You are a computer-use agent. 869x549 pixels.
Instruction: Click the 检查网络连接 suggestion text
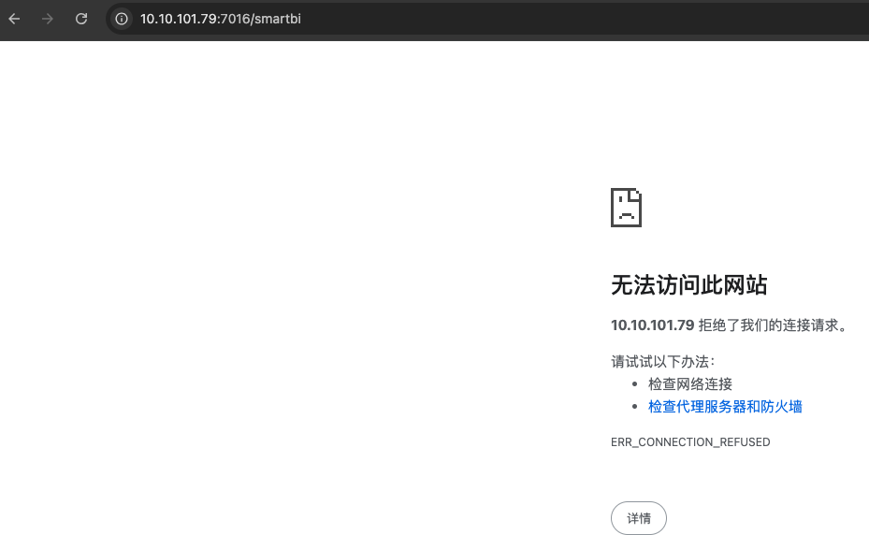pos(690,383)
